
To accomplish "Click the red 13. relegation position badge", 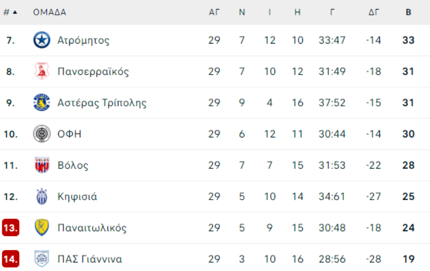I will point(11,227).
